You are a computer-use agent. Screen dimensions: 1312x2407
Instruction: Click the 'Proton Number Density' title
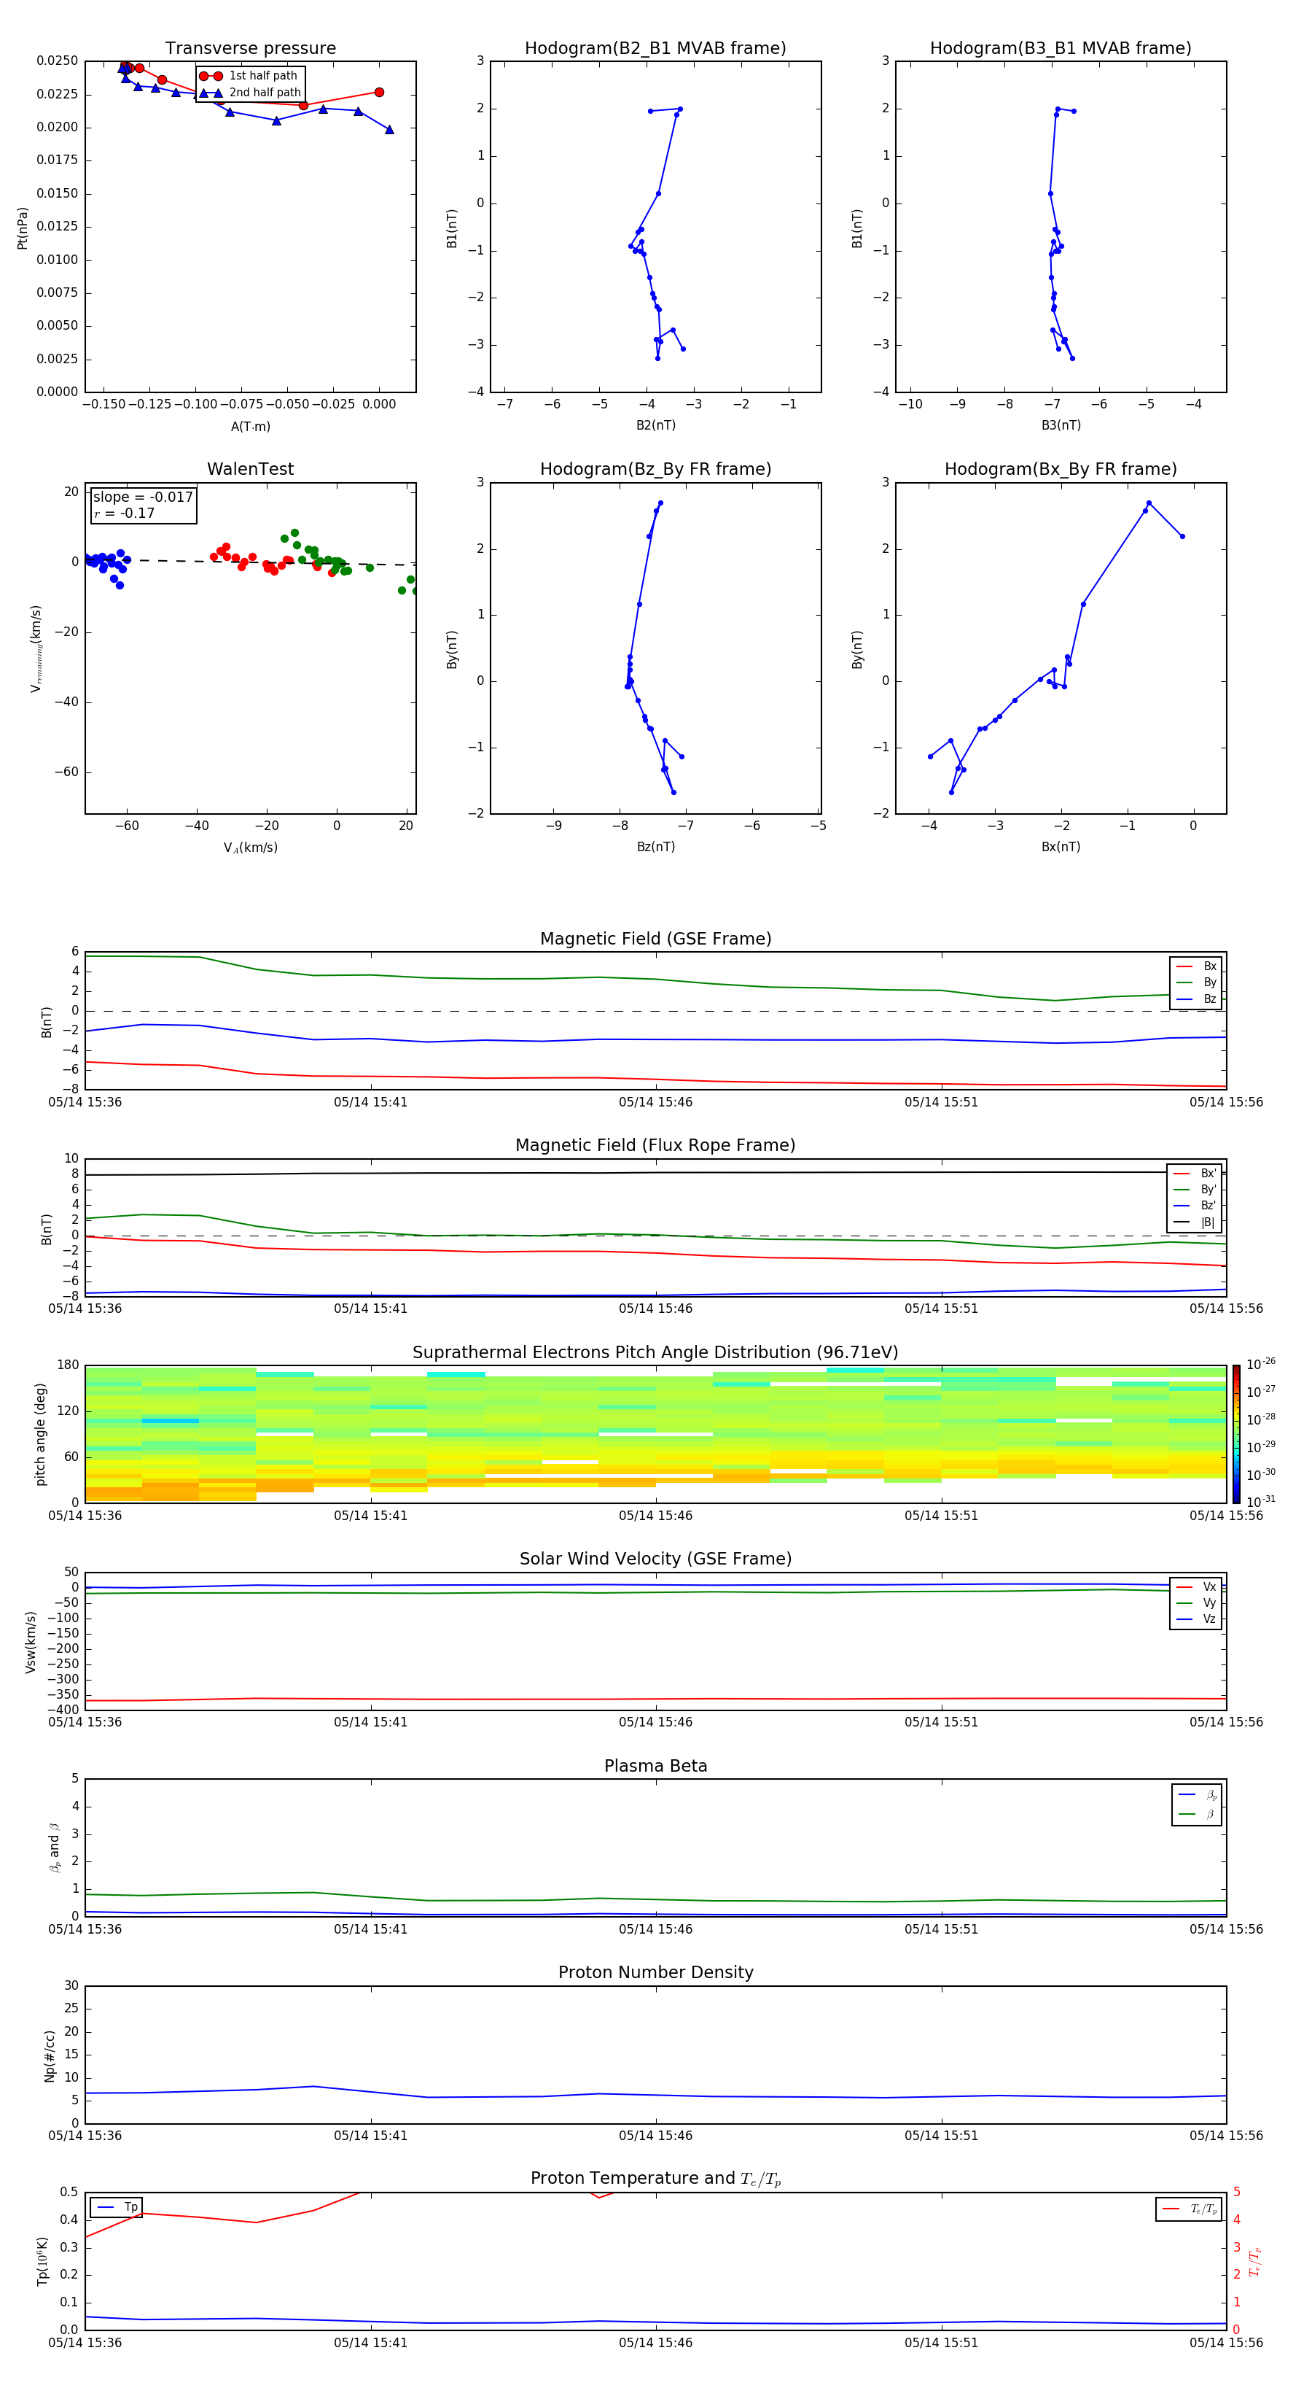[x=655, y=1974]
